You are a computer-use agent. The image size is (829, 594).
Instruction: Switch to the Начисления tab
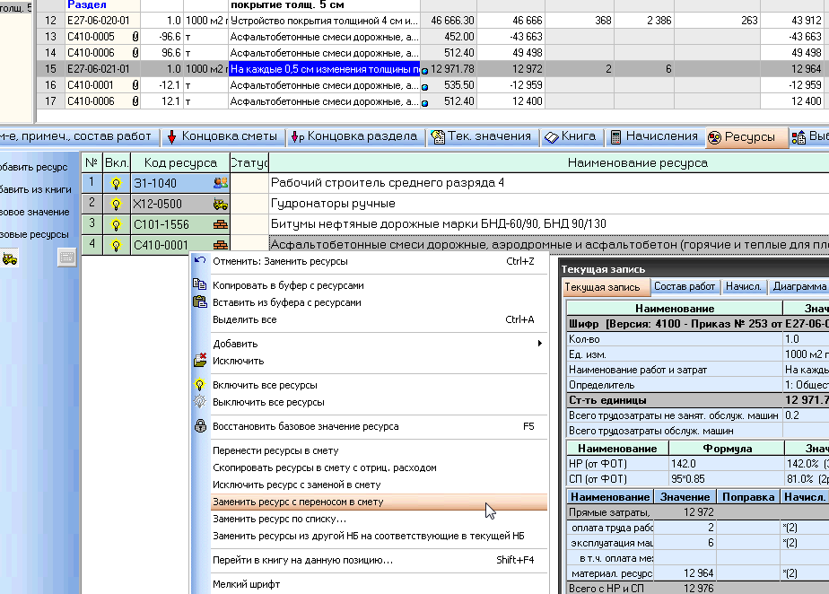pyautogui.click(x=653, y=137)
